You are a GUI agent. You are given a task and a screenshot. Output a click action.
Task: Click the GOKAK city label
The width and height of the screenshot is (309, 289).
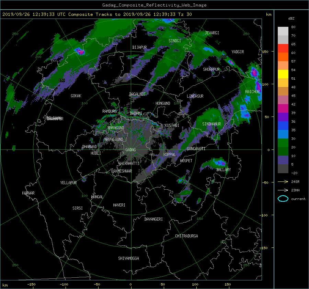(76, 96)
